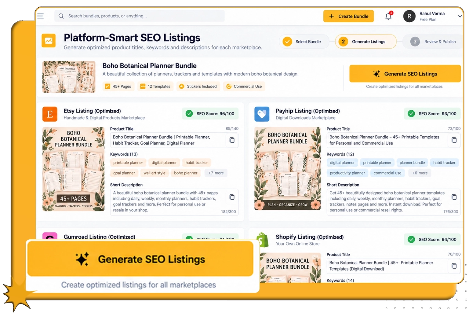Click Generate SEO Listings in the bundle card
This screenshot has height=313, width=469.
pyautogui.click(x=405, y=74)
